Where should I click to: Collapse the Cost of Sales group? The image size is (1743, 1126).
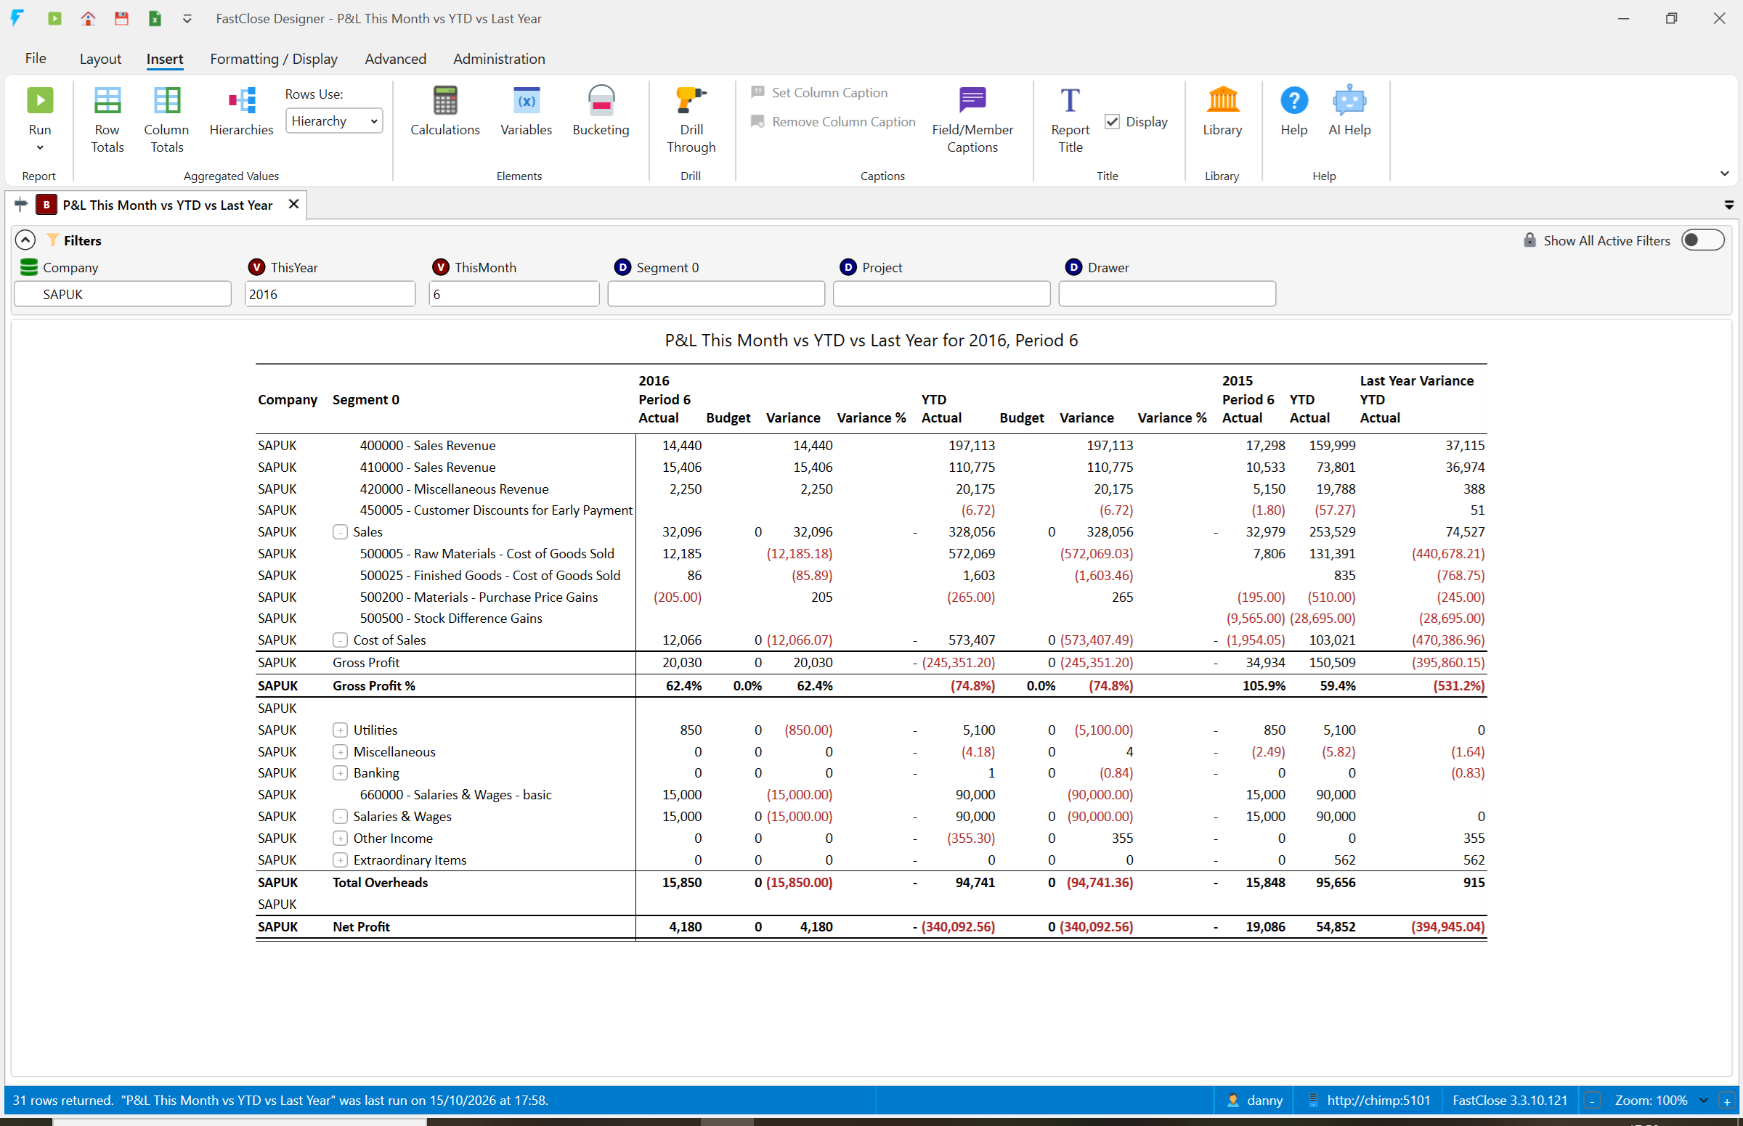click(x=340, y=640)
